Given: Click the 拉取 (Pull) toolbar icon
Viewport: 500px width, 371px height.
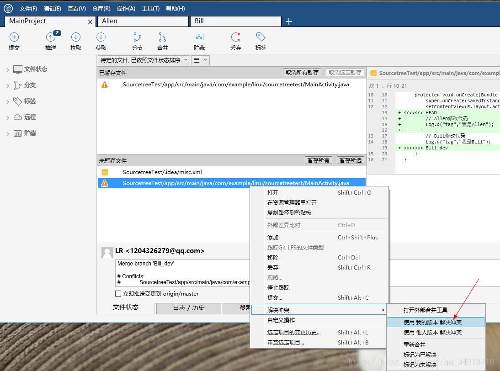Looking at the screenshot, I should point(75,41).
